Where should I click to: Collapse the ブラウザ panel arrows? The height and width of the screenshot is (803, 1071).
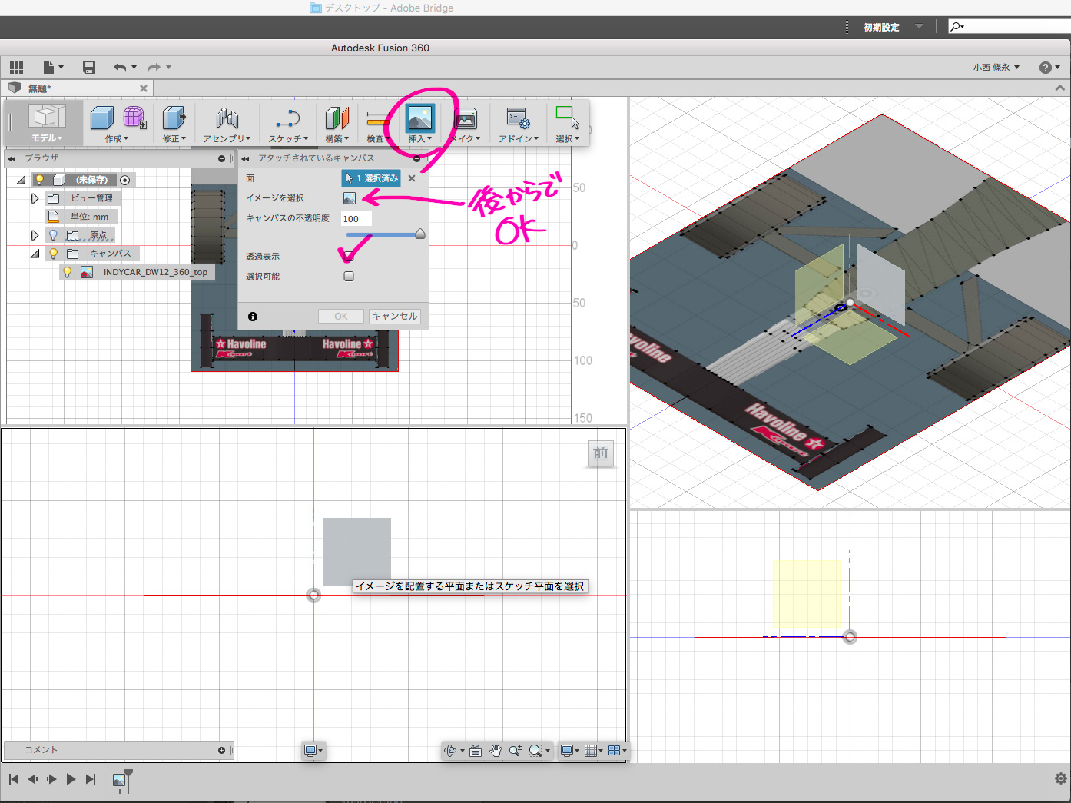[12, 158]
